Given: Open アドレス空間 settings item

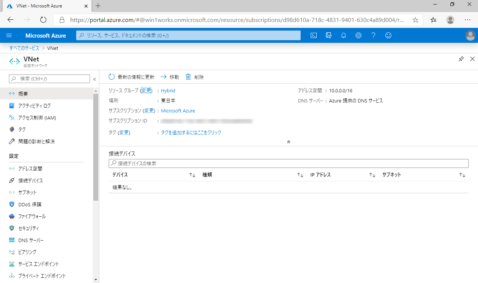Looking at the screenshot, I should (x=46, y=169).
